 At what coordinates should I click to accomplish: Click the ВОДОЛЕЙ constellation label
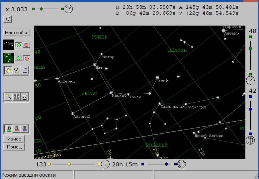click(x=157, y=145)
